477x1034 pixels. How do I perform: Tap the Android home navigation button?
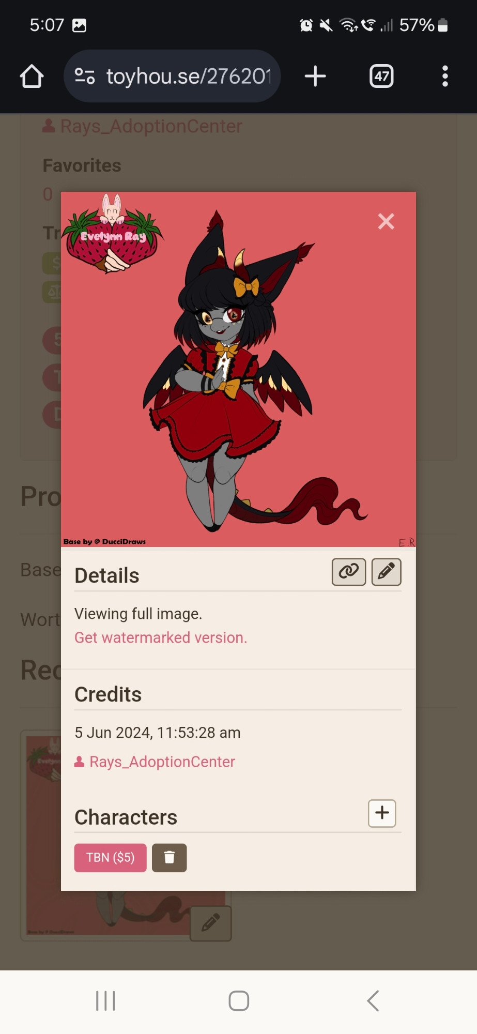[239, 1001]
